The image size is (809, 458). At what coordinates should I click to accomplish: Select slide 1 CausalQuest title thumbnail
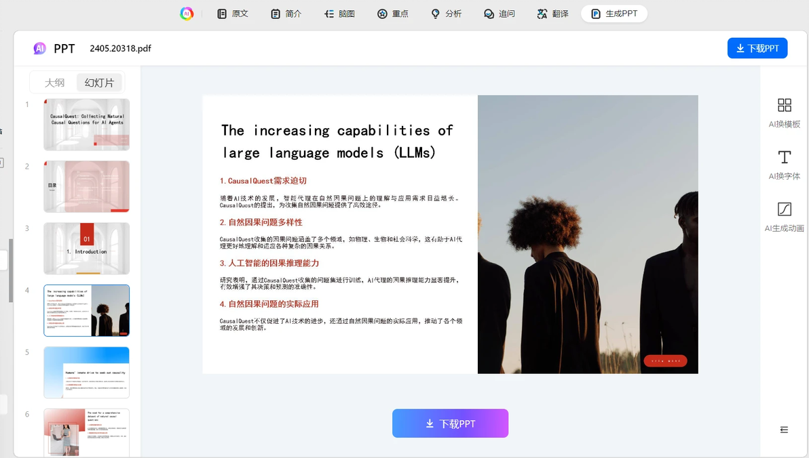pyautogui.click(x=87, y=125)
